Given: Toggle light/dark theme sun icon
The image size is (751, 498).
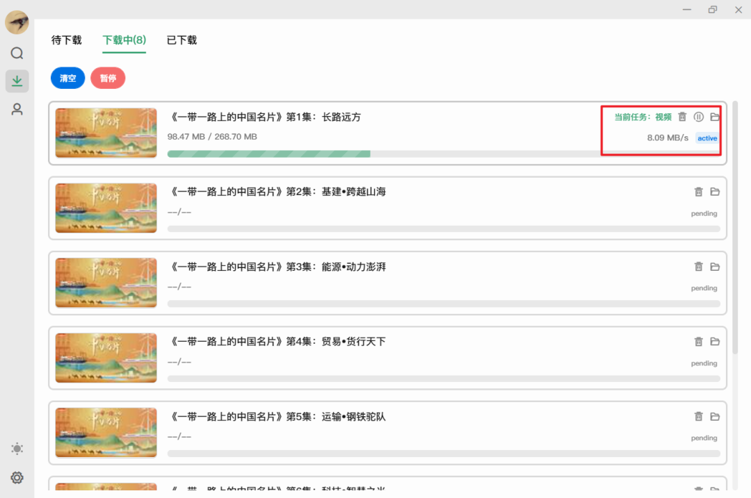Looking at the screenshot, I should point(17,449).
